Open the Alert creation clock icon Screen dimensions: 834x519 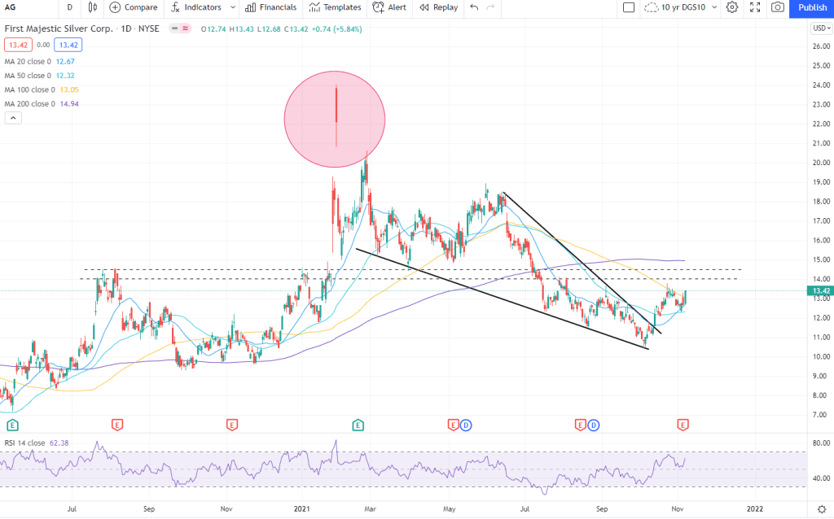389,7
